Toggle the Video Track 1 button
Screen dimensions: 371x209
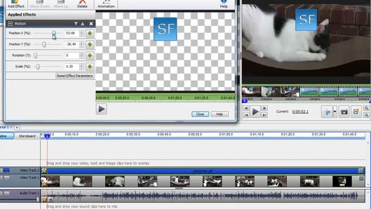click(6, 178)
